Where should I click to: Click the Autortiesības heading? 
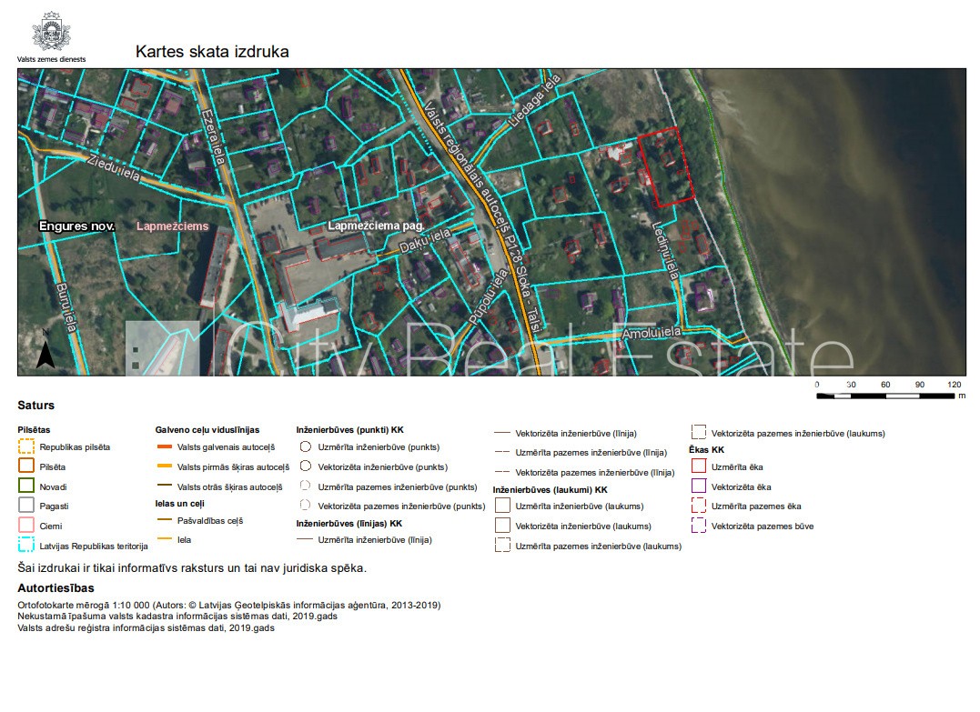point(56,588)
